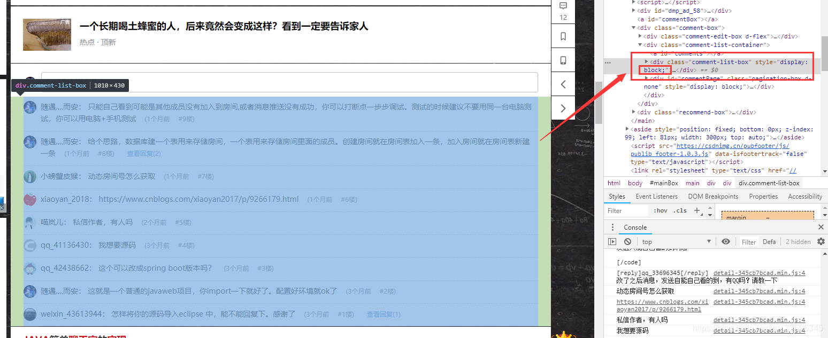Expand the recommend-box div node
This screenshot has width=828, height=338.
634,112
